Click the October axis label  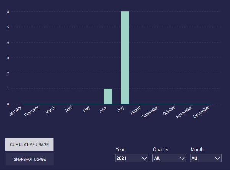tap(169, 110)
